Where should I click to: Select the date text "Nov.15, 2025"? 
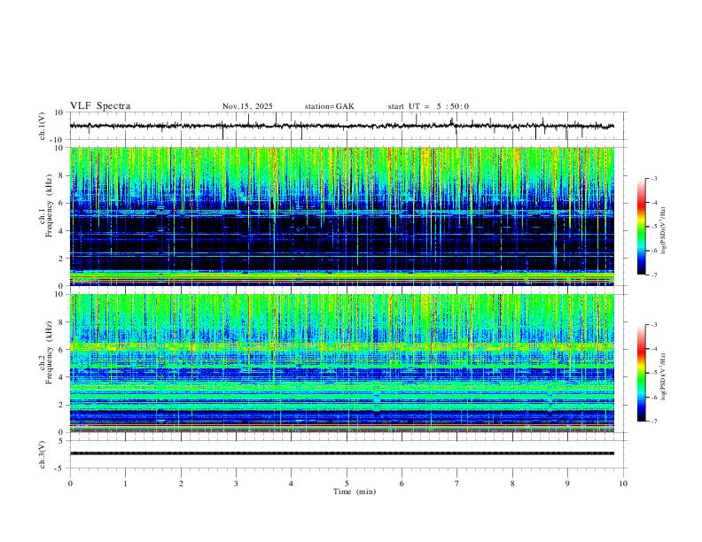(x=247, y=106)
